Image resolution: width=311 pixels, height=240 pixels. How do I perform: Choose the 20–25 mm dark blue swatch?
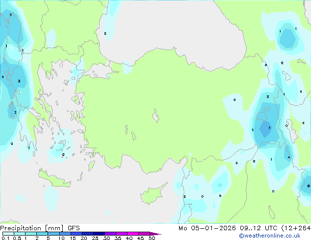point(87,234)
